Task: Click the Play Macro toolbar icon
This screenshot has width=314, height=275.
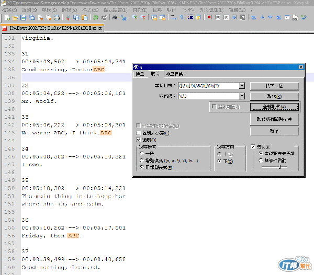Action: tap(226, 18)
